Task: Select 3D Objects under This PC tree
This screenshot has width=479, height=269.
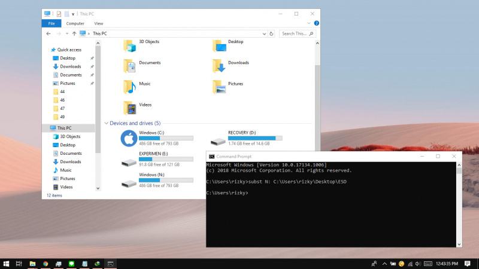Action: click(70, 137)
